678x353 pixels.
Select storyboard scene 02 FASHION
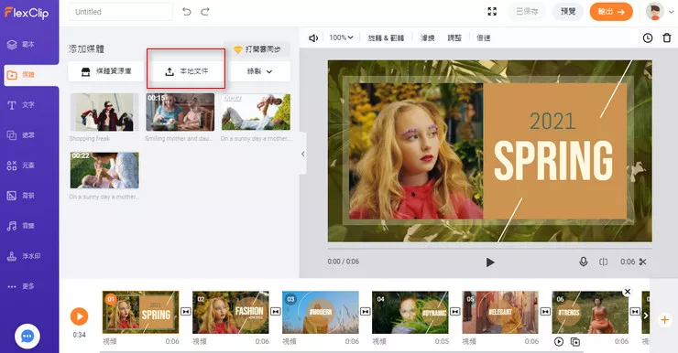pyautogui.click(x=231, y=312)
